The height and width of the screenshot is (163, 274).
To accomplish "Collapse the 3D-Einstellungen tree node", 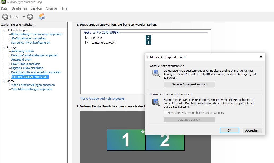I will pyautogui.click(x=4, y=30).
